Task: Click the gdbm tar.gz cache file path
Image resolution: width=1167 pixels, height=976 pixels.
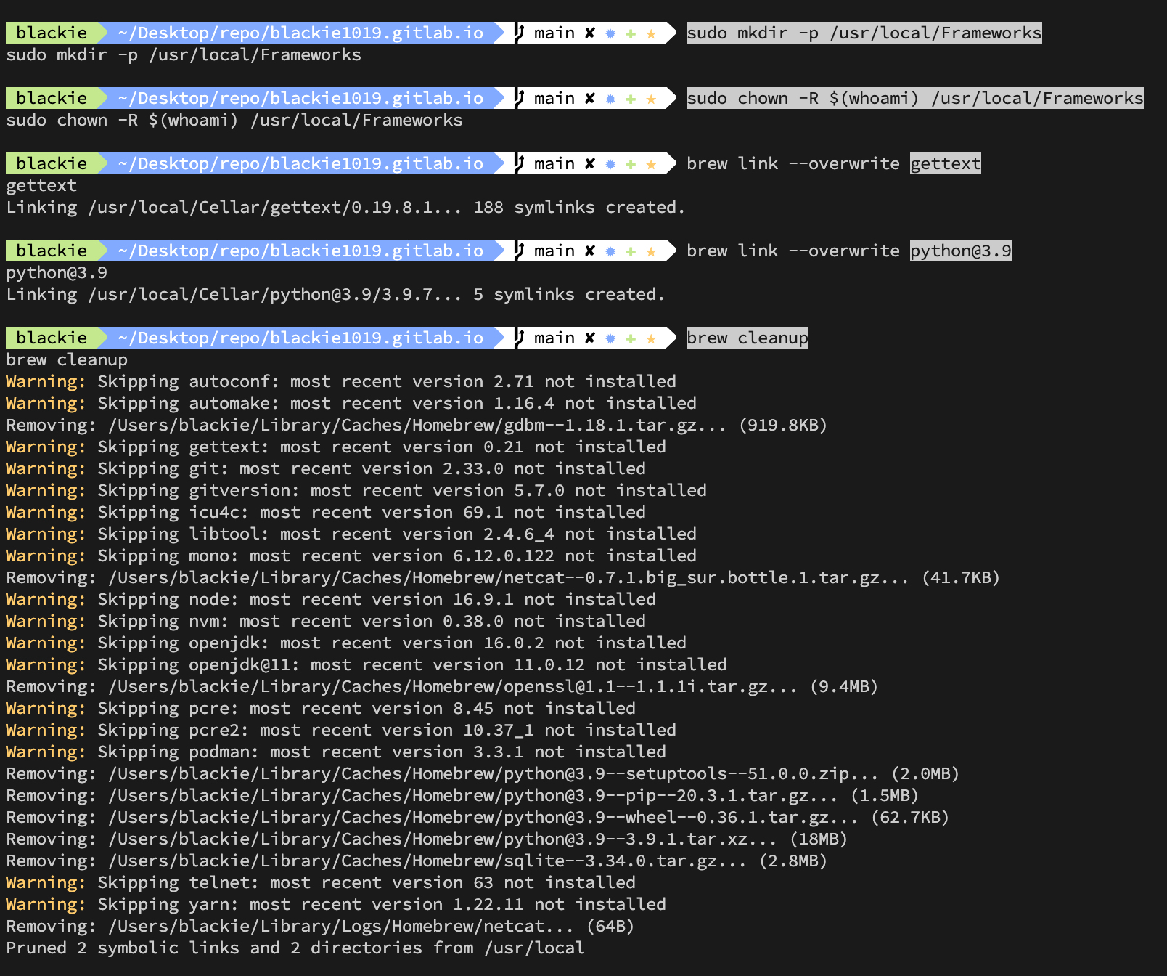Action: click(x=417, y=425)
